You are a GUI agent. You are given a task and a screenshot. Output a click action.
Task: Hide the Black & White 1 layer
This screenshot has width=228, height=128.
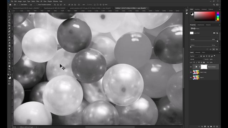[191, 67]
